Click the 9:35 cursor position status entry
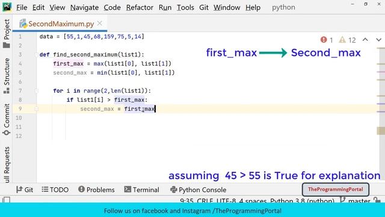The height and width of the screenshot is (217, 385). pos(186,200)
